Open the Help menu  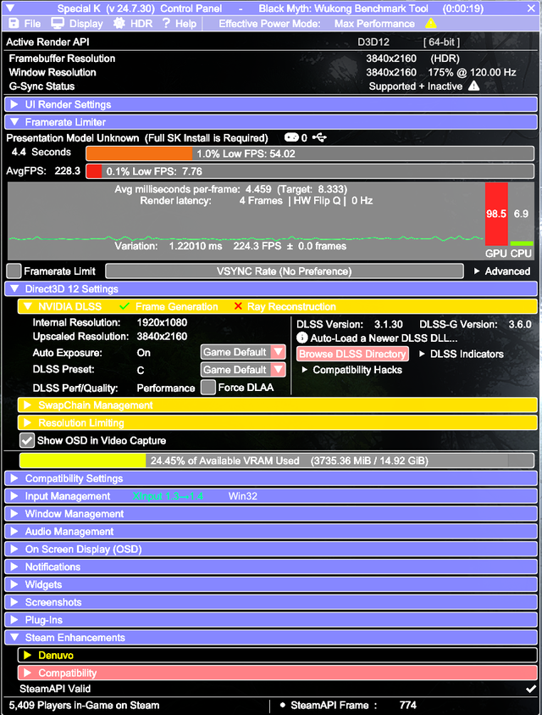[x=180, y=24]
